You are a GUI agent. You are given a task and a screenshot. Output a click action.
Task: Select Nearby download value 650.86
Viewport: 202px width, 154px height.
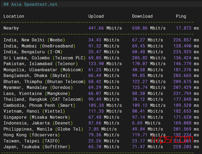(x=140, y=28)
